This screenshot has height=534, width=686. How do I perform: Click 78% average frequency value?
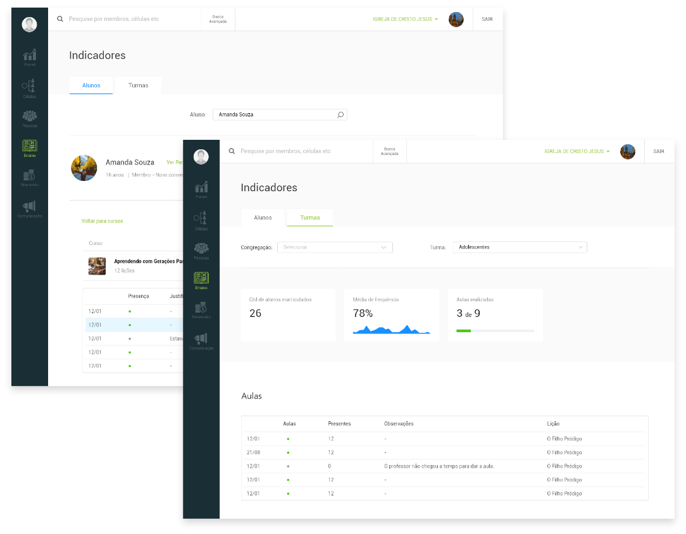(363, 314)
